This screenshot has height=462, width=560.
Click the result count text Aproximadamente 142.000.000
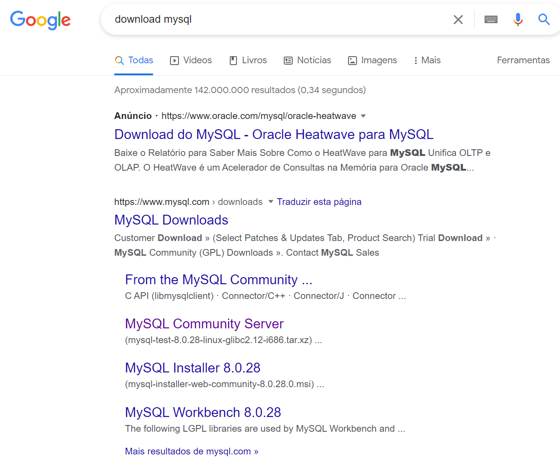(240, 90)
